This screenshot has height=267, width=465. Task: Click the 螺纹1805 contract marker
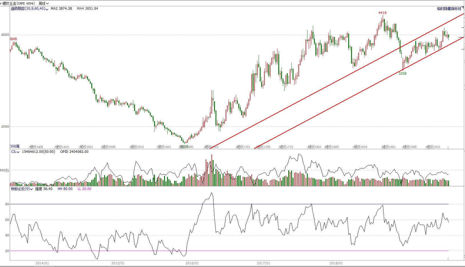(x=332, y=147)
